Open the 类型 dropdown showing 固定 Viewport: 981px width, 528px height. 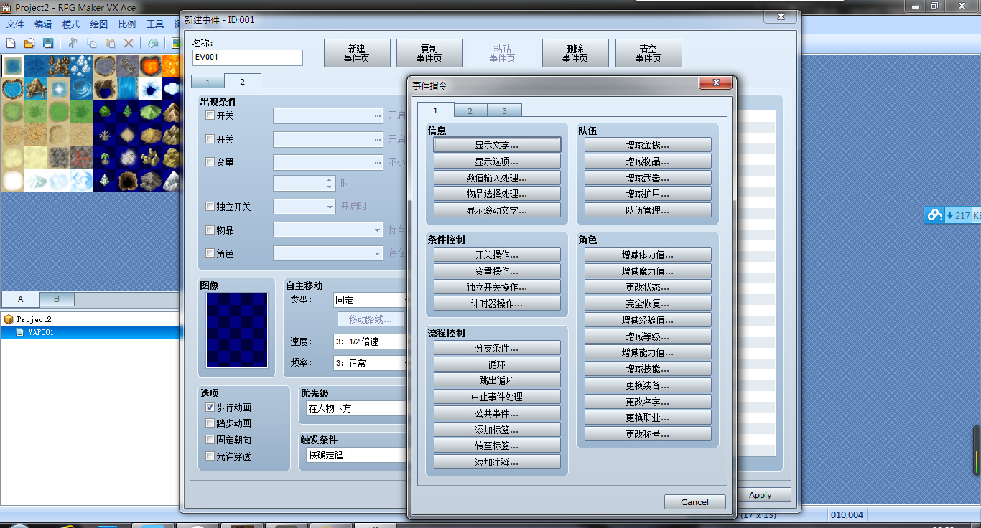coord(371,300)
